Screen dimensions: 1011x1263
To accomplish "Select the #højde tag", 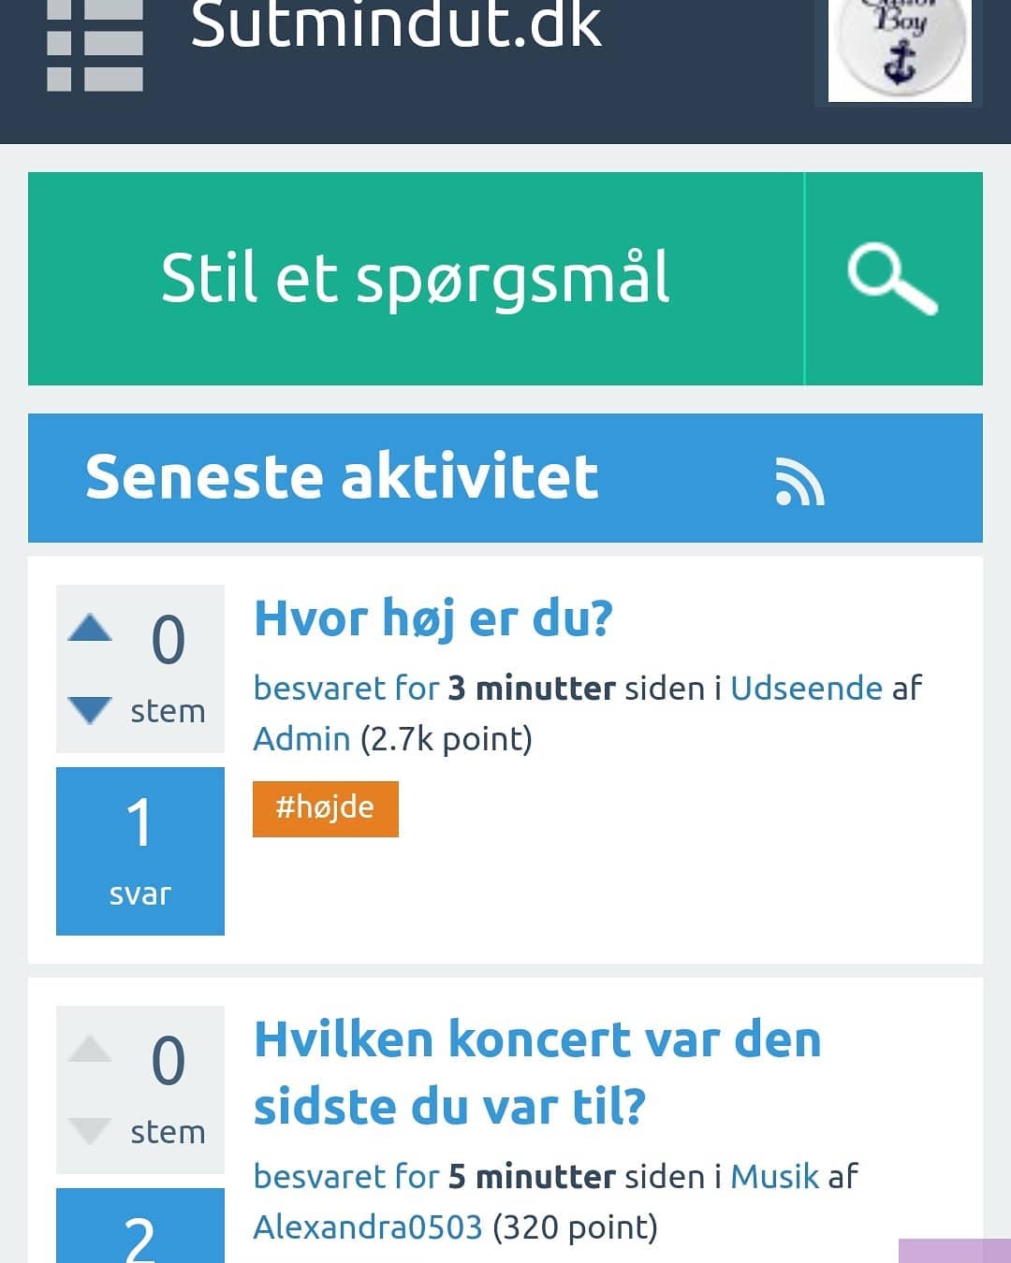I will coord(325,808).
